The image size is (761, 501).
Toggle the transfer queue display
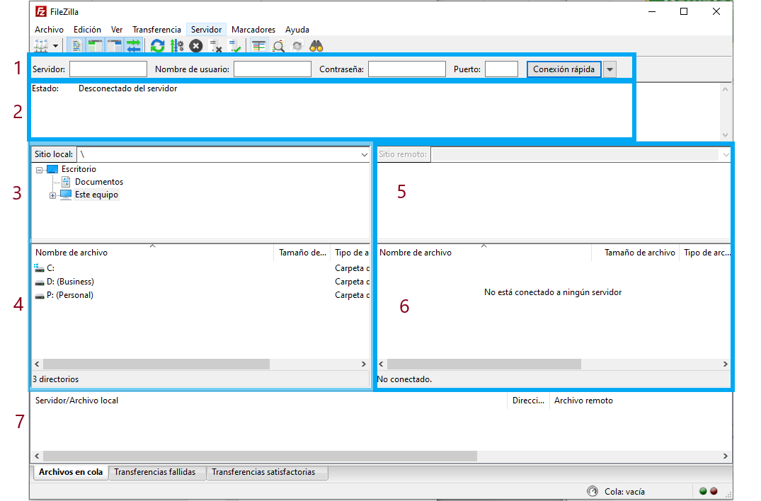coord(134,46)
